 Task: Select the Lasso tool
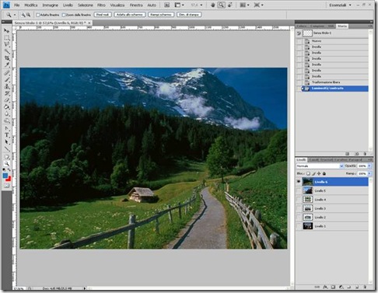[6, 44]
